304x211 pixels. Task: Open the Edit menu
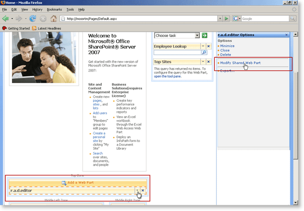14,9
